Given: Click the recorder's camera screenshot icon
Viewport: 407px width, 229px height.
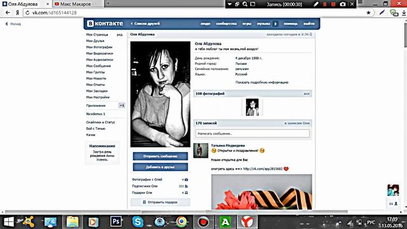Looking at the screenshot, I should (343, 4).
